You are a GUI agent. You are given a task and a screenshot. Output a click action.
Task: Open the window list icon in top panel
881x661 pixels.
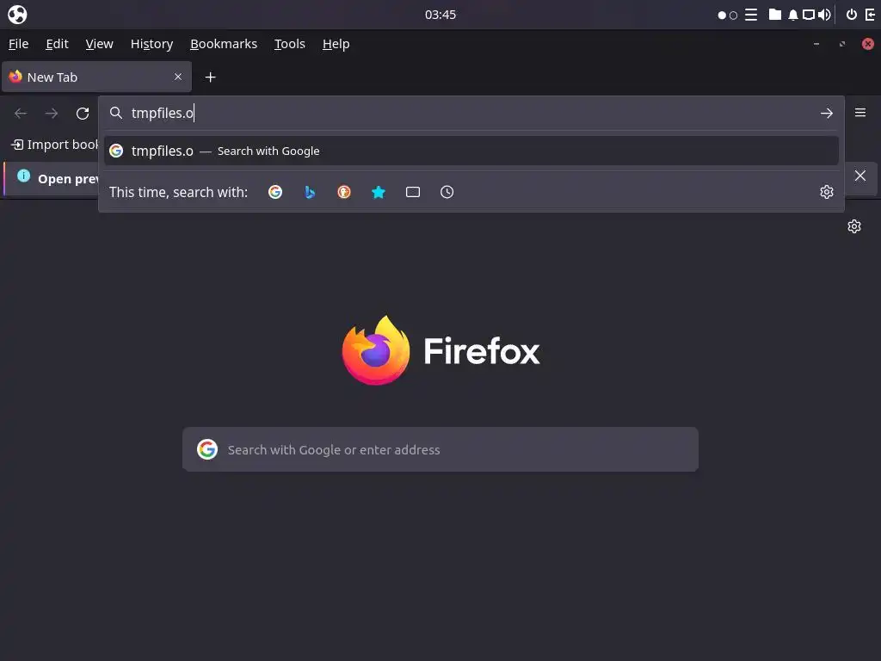point(751,15)
